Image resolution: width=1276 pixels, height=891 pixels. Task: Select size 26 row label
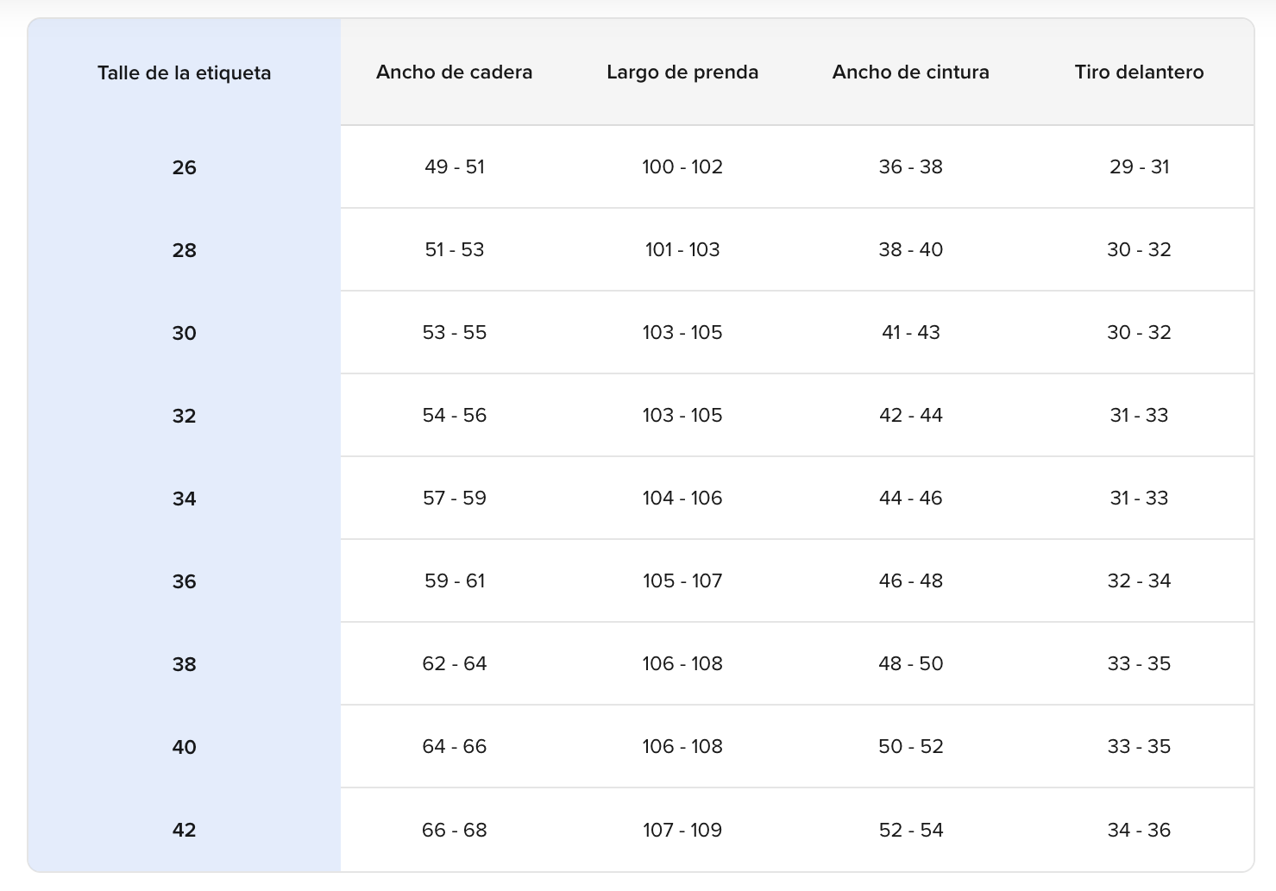point(184,167)
